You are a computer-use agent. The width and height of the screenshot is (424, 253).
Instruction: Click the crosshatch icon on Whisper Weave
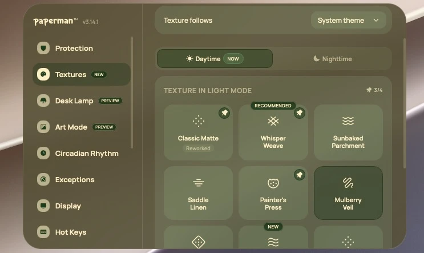(x=273, y=121)
